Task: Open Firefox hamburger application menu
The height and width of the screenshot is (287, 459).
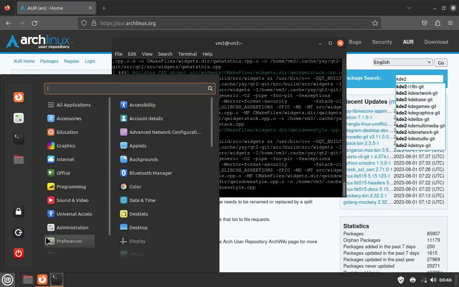Action: (x=450, y=23)
